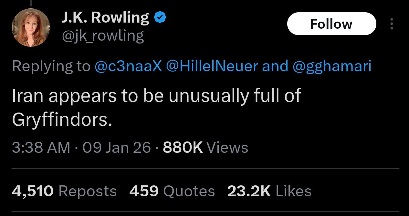The image size is (409, 216).
Task: Open the @jk_rowling handle
Action: tap(103, 36)
